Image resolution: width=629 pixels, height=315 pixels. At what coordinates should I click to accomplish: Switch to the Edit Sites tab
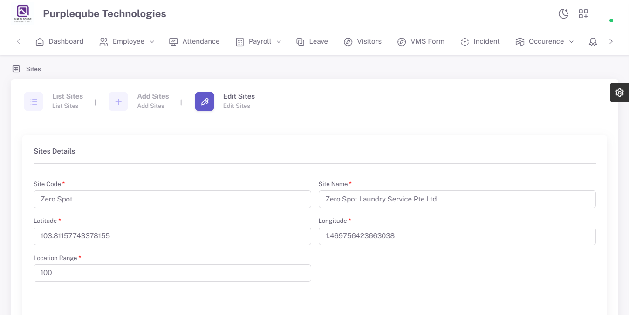tap(225, 101)
